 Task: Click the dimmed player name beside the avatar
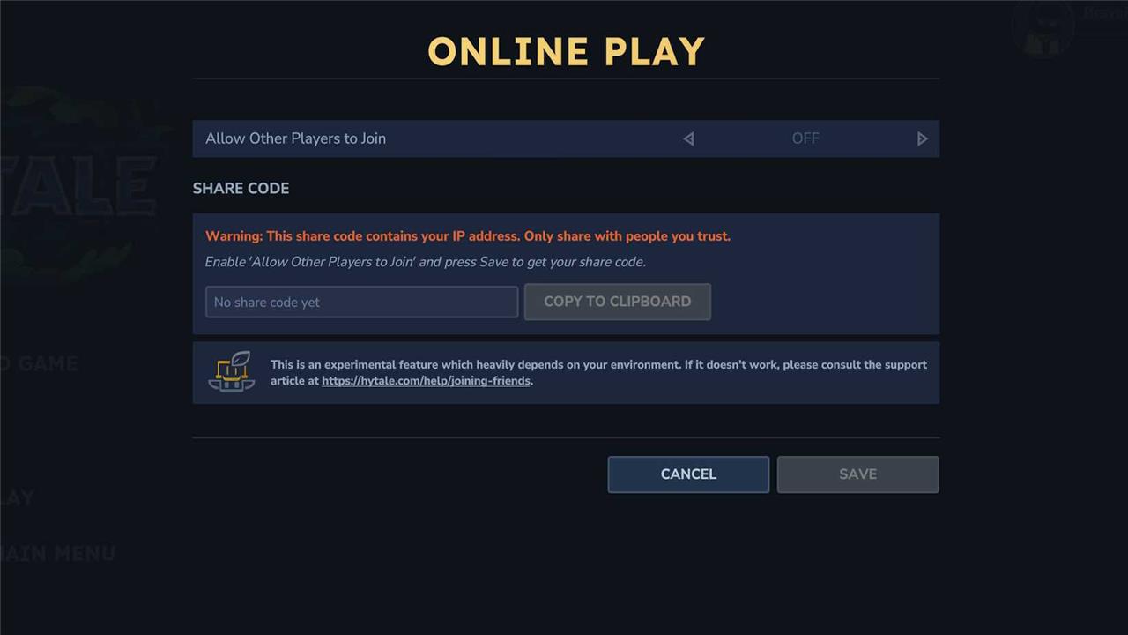[x=1104, y=13]
